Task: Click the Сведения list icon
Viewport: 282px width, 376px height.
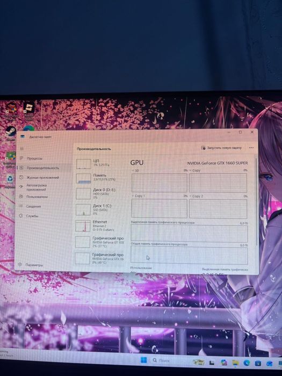Action: (21, 206)
